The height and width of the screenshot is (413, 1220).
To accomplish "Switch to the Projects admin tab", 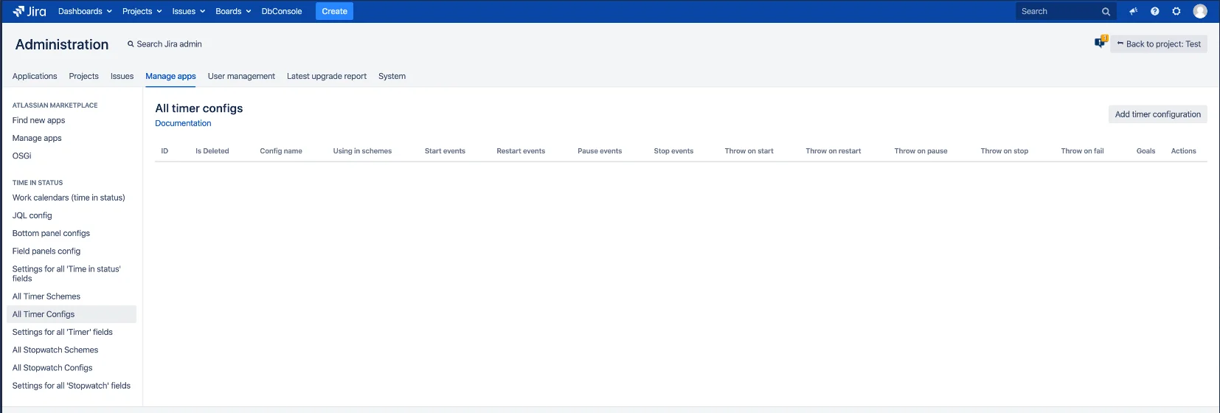I will [x=83, y=76].
